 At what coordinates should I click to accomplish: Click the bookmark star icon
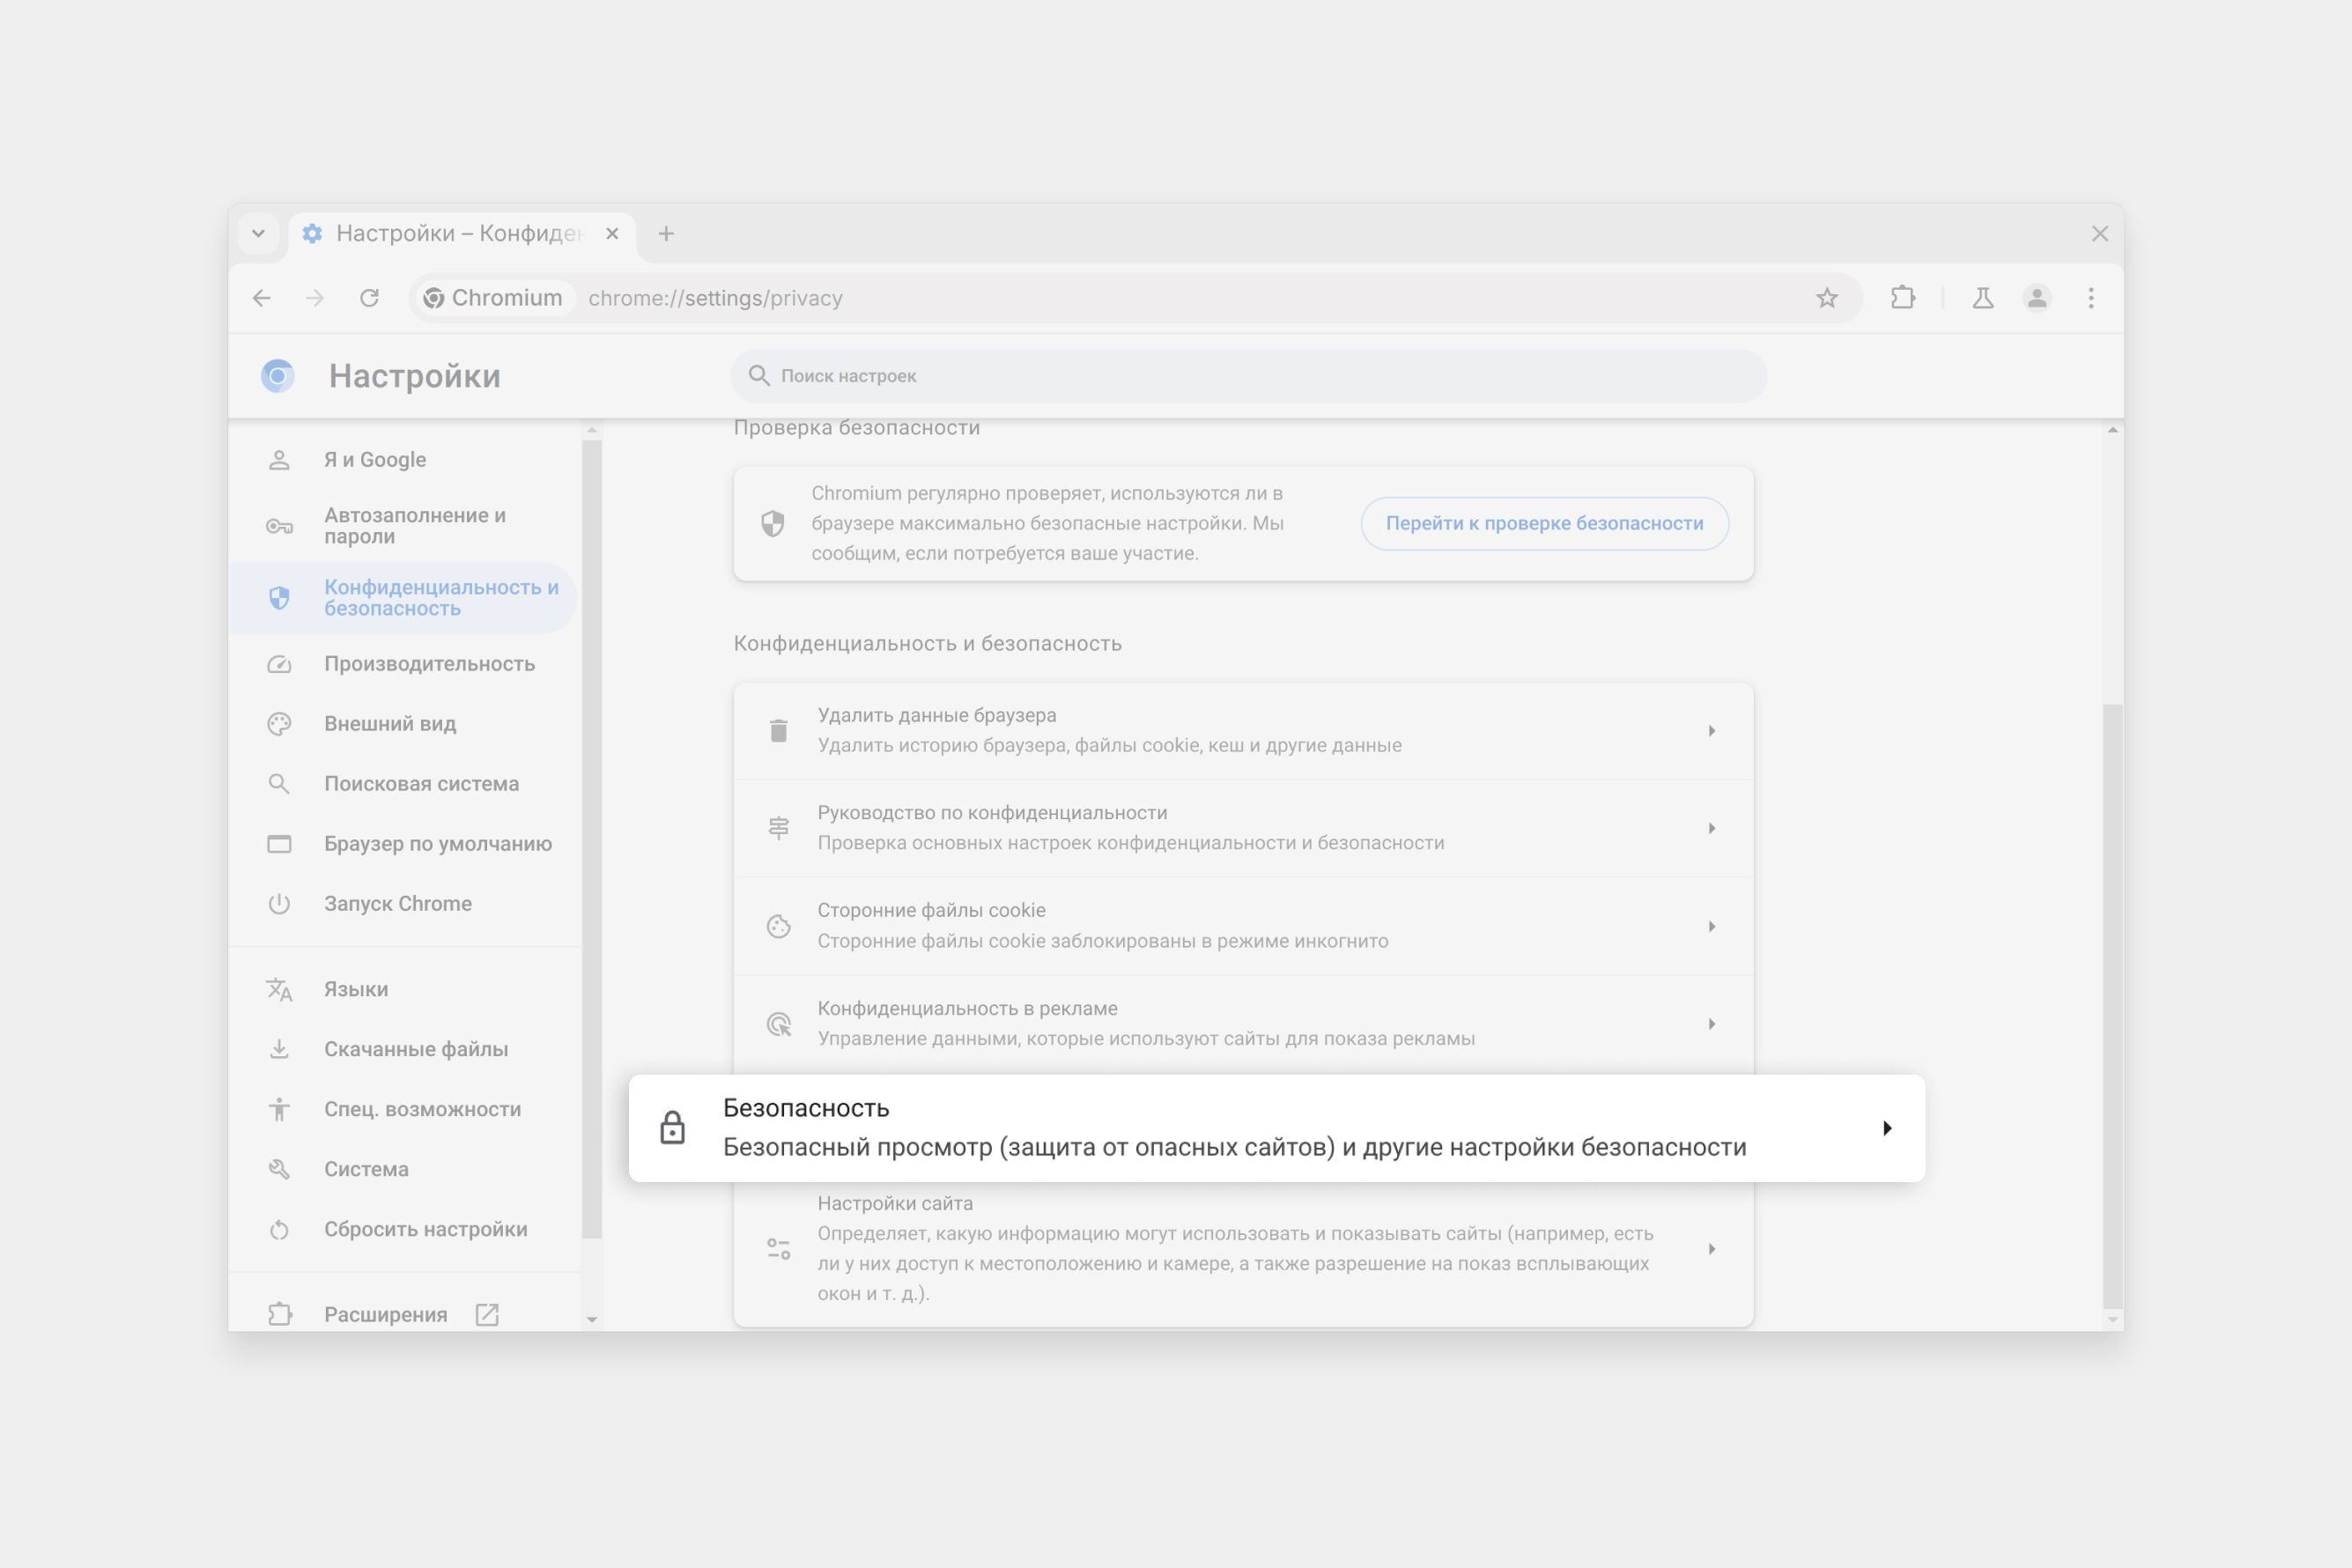[x=1826, y=298]
